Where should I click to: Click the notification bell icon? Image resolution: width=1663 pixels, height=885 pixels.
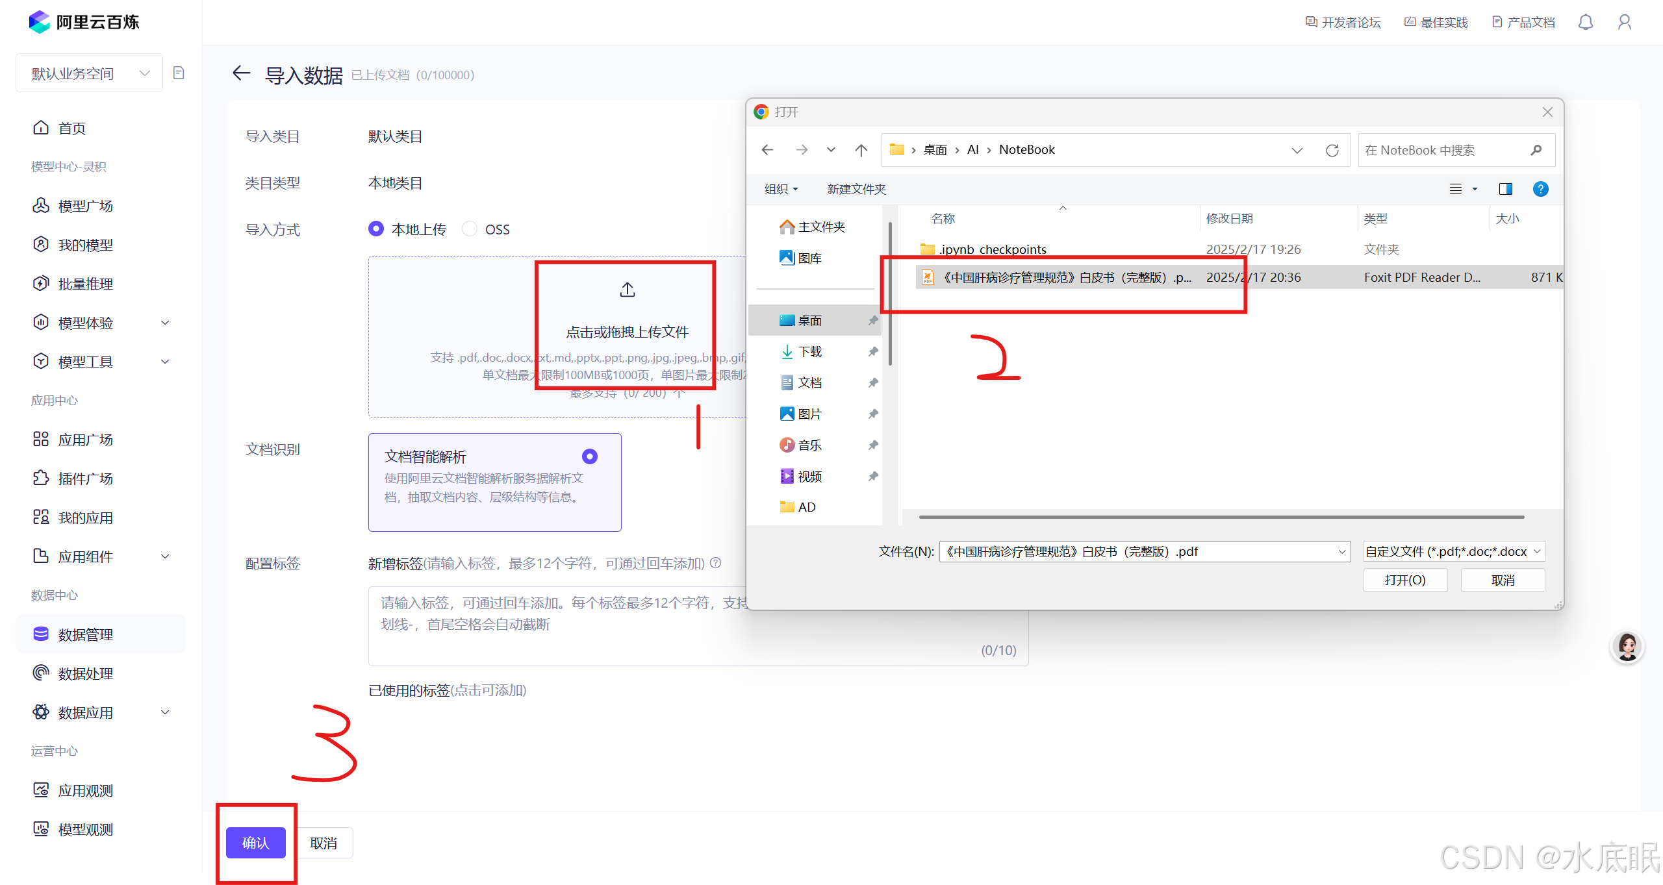coord(1585,23)
